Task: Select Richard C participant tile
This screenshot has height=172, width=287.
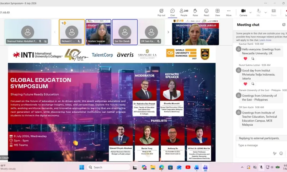Action: (x=72, y=32)
